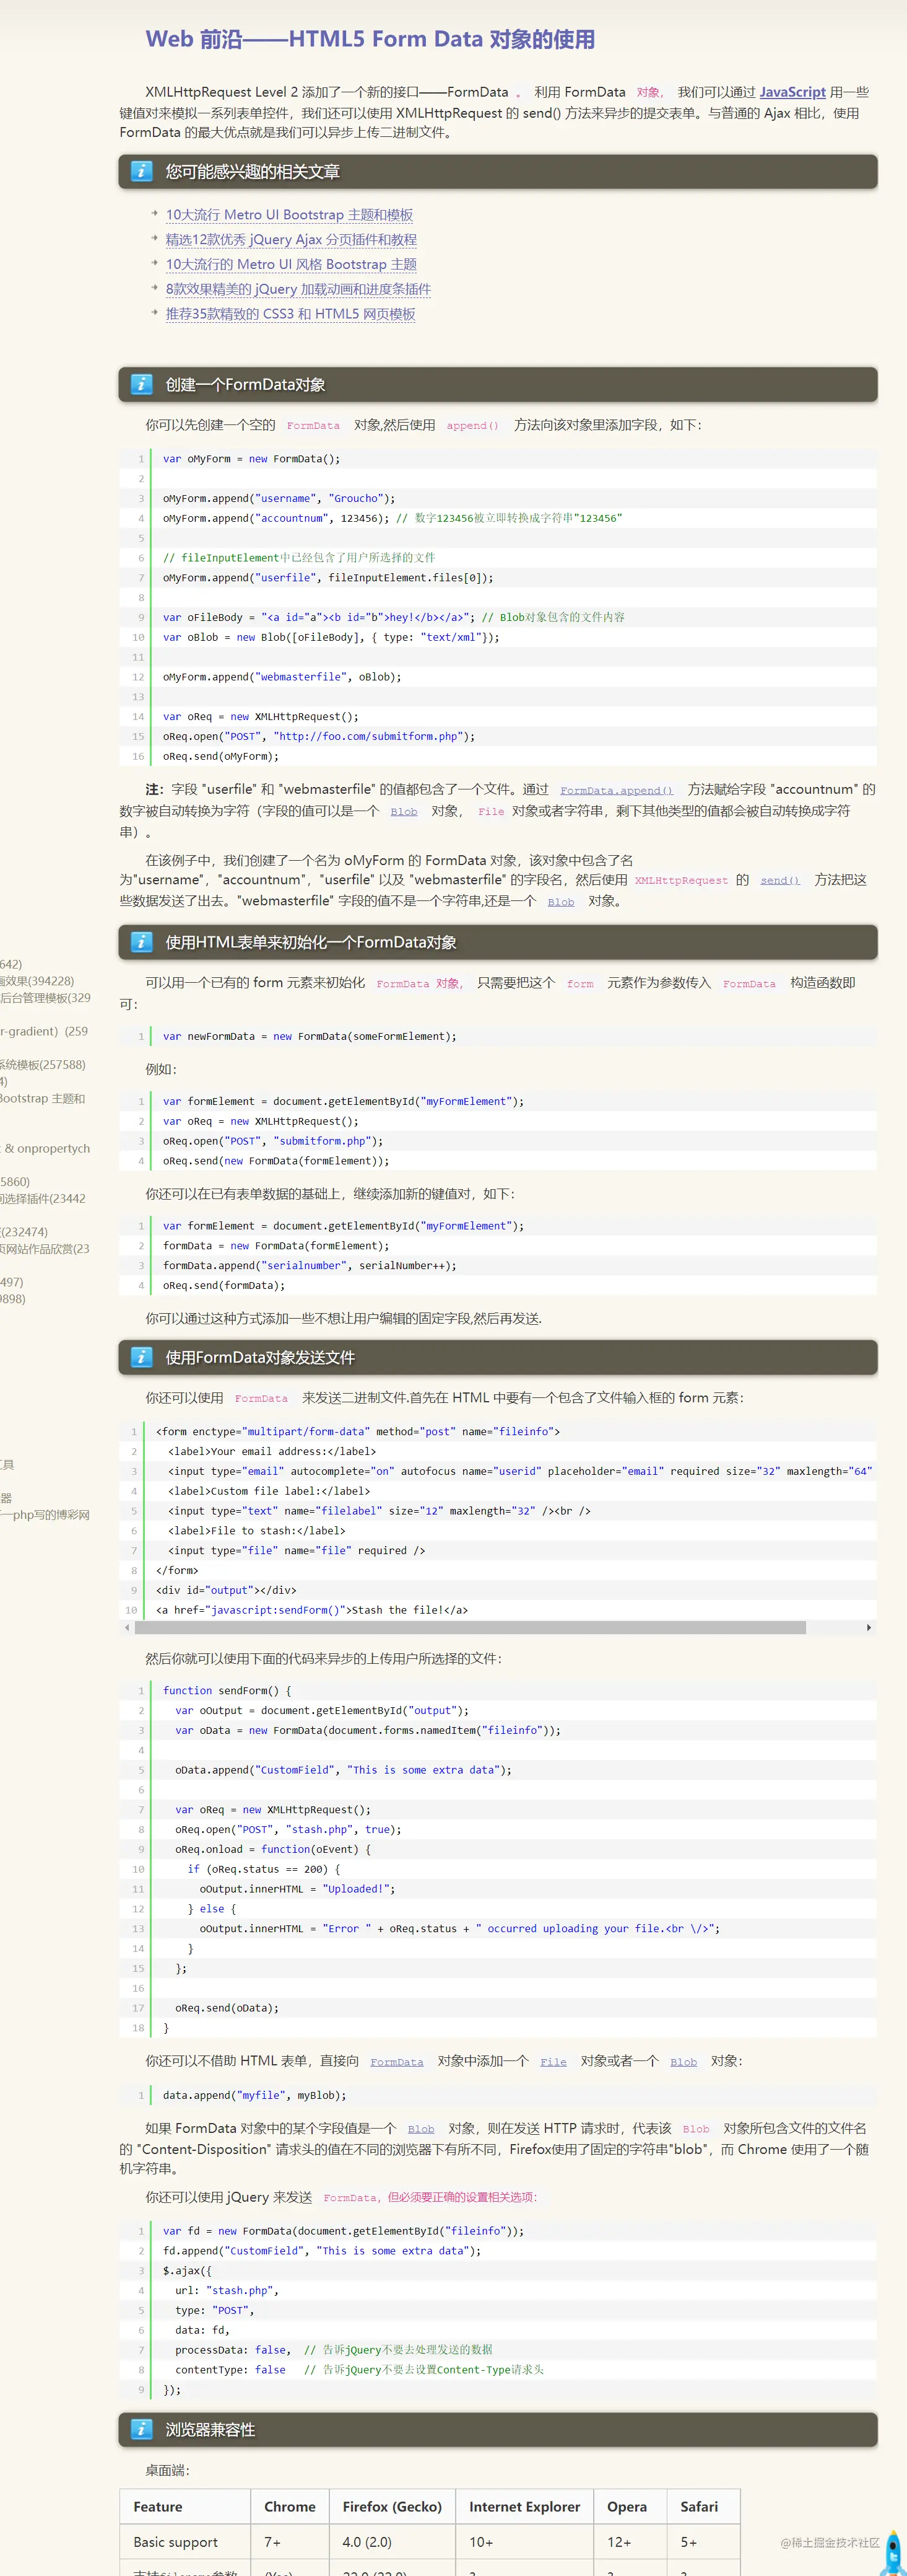
Task: Click the 使用FormData对象发送文件 section heading
Action: [259, 1357]
